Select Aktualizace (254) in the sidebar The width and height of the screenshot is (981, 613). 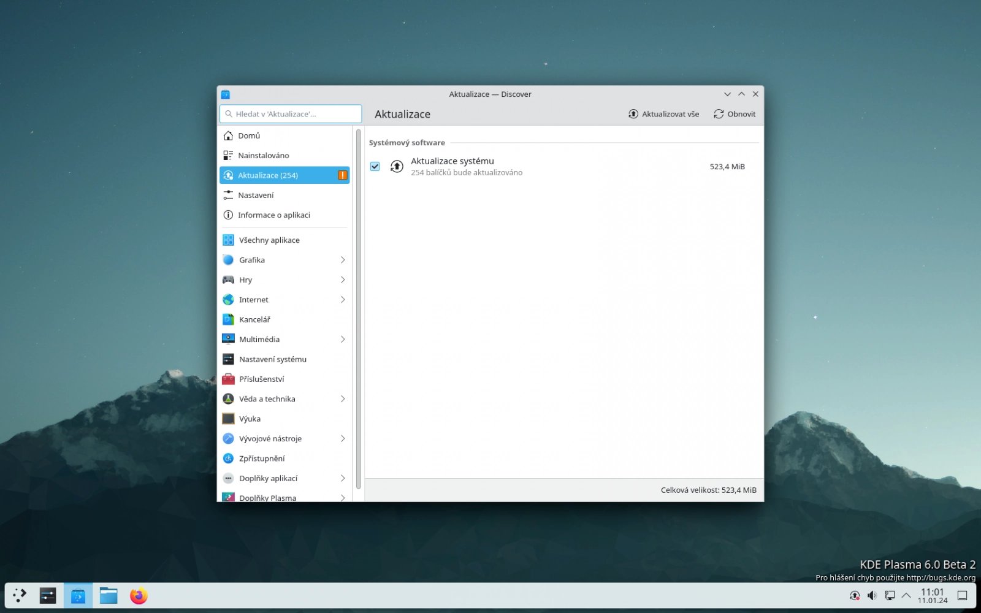click(284, 175)
